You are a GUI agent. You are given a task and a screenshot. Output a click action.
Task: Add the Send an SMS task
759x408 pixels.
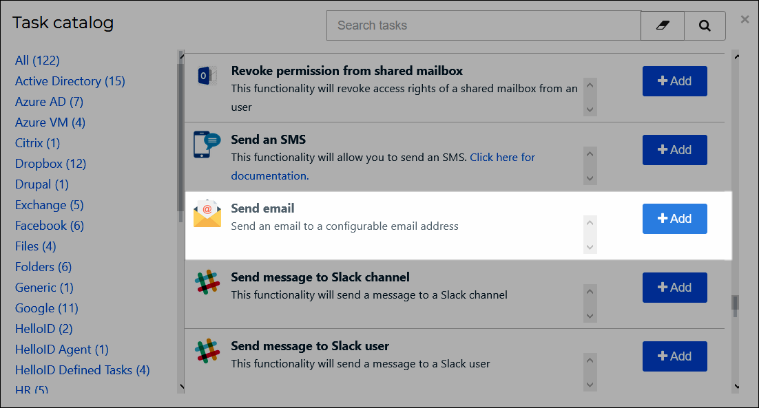pos(675,150)
